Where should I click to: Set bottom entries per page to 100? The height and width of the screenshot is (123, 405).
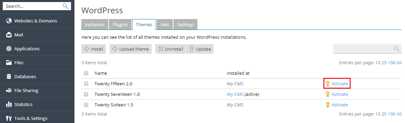tap(391, 114)
